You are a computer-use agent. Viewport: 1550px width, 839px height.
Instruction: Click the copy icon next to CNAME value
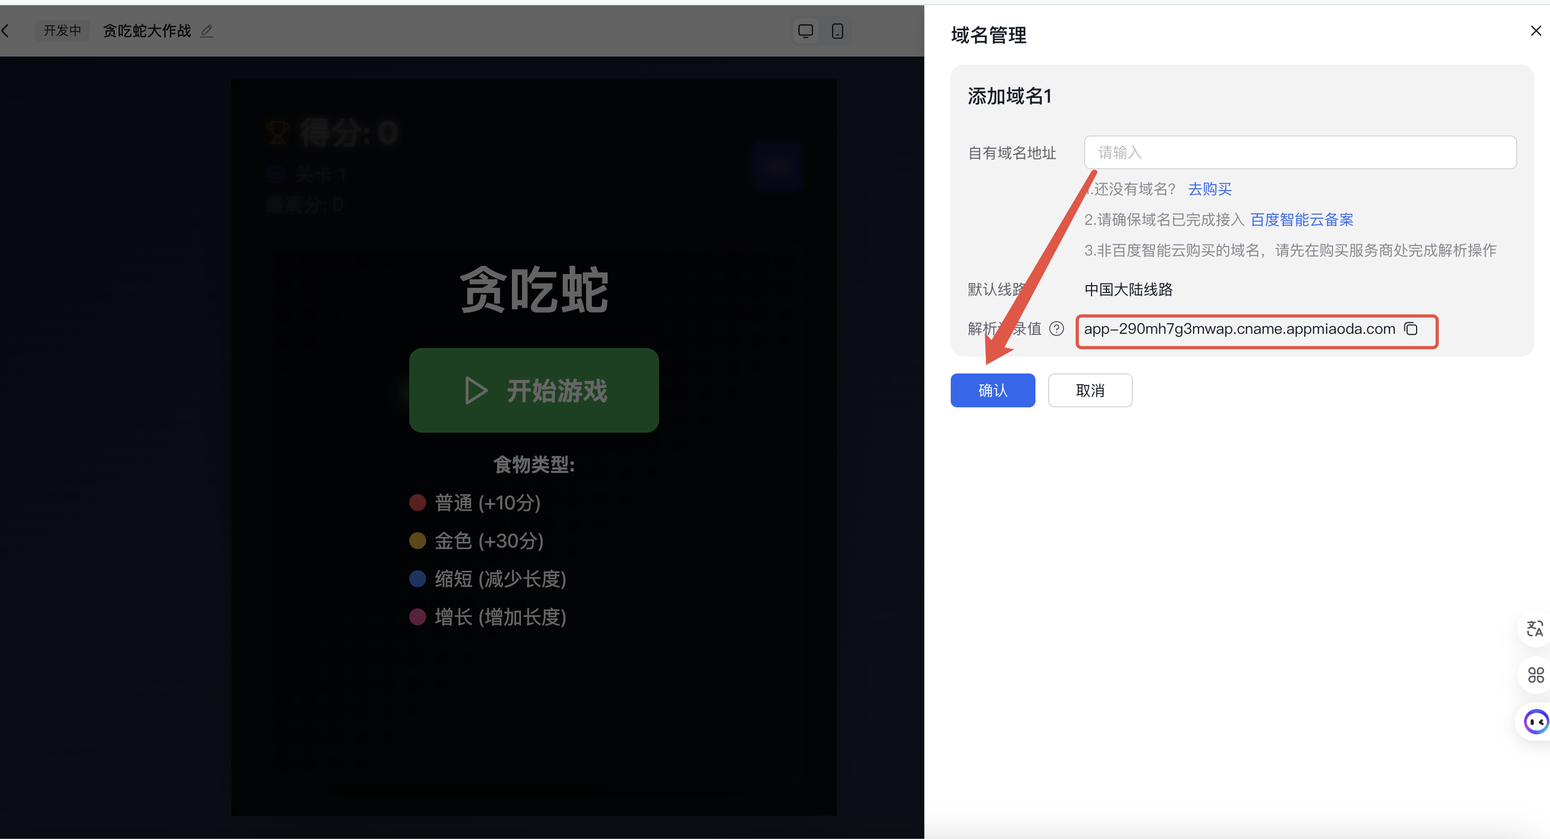pos(1410,329)
